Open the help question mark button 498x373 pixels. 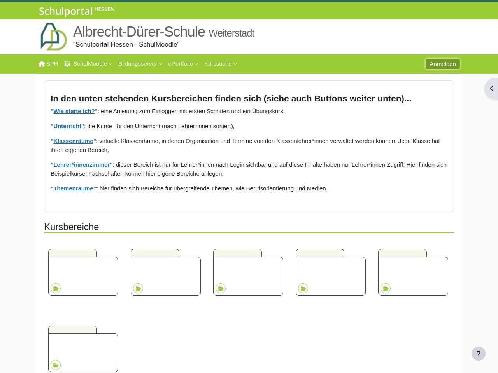[x=478, y=354]
